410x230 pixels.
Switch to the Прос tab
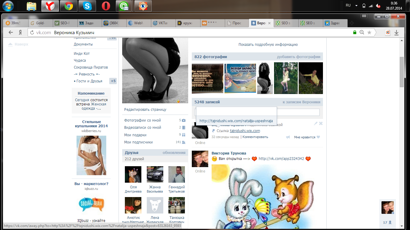point(236,23)
